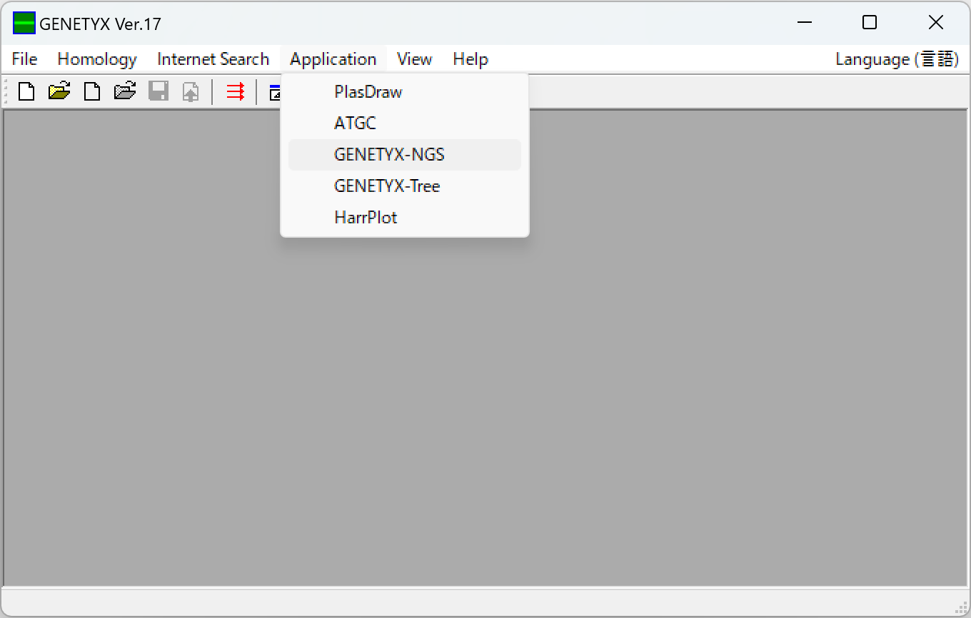Open the Help menu

(x=471, y=59)
